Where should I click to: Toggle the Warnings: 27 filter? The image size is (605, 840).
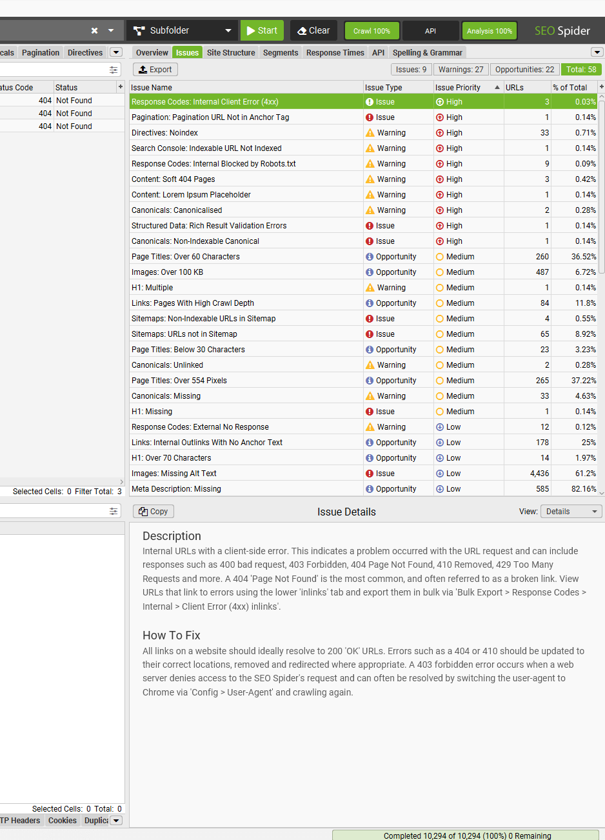pos(461,69)
